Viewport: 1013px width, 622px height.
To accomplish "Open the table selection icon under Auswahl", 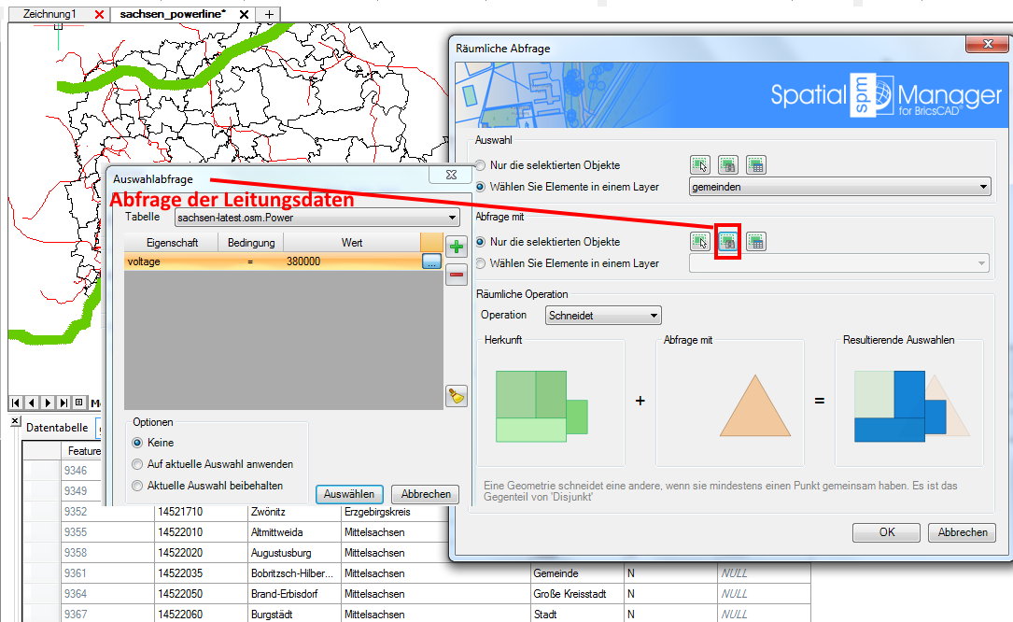I will pyautogui.click(x=756, y=164).
